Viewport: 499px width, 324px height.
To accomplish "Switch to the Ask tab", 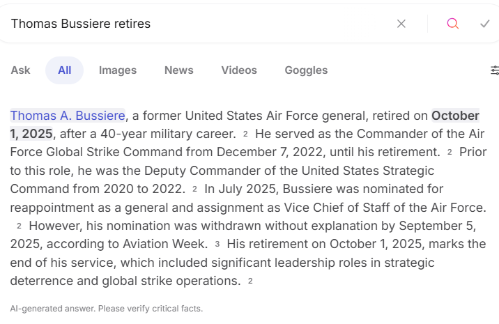I will pos(21,70).
